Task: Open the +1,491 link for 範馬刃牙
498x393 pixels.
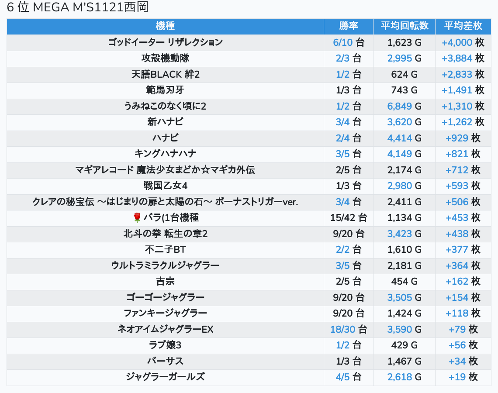Action: pyautogui.click(x=457, y=90)
